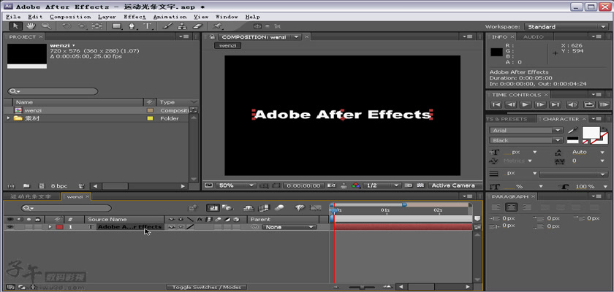
Task: Click red label color of layer 1
Action: coord(59,227)
